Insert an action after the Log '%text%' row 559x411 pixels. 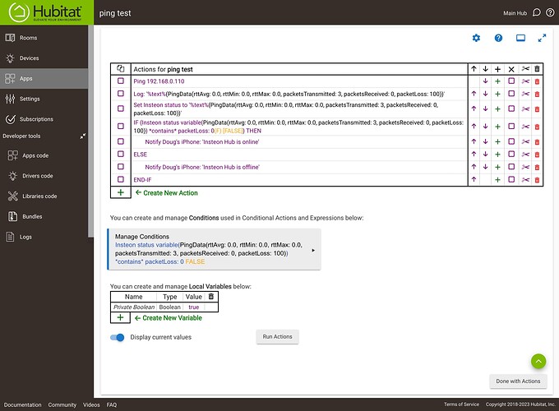(x=497, y=94)
